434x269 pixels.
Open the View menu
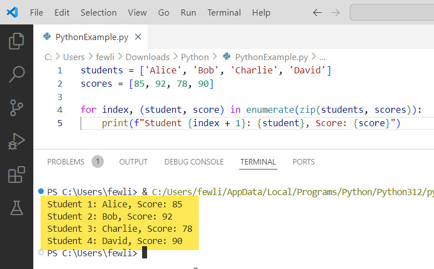[x=137, y=12]
